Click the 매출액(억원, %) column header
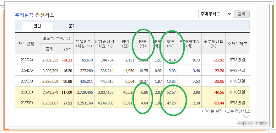 (x=56, y=38)
